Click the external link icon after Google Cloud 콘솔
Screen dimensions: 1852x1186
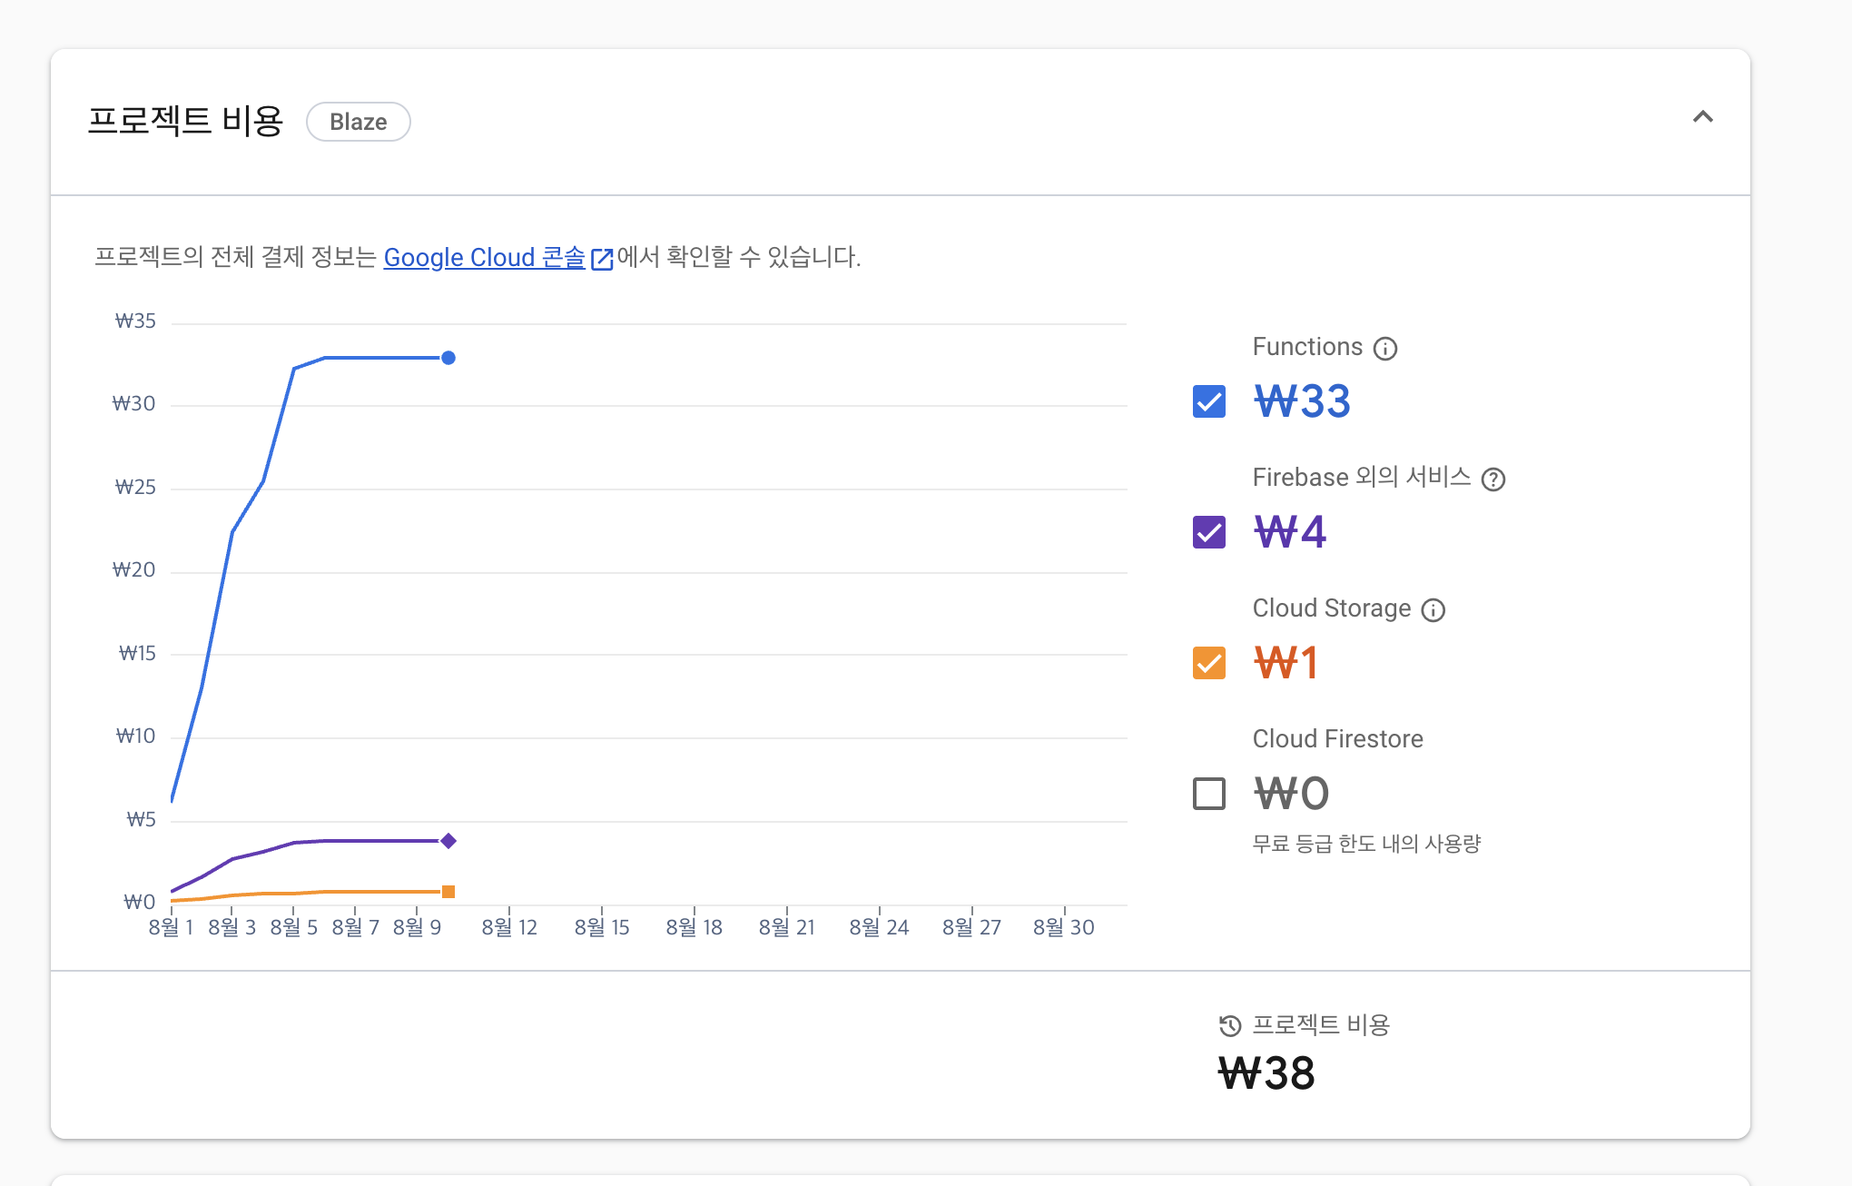(602, 259)
